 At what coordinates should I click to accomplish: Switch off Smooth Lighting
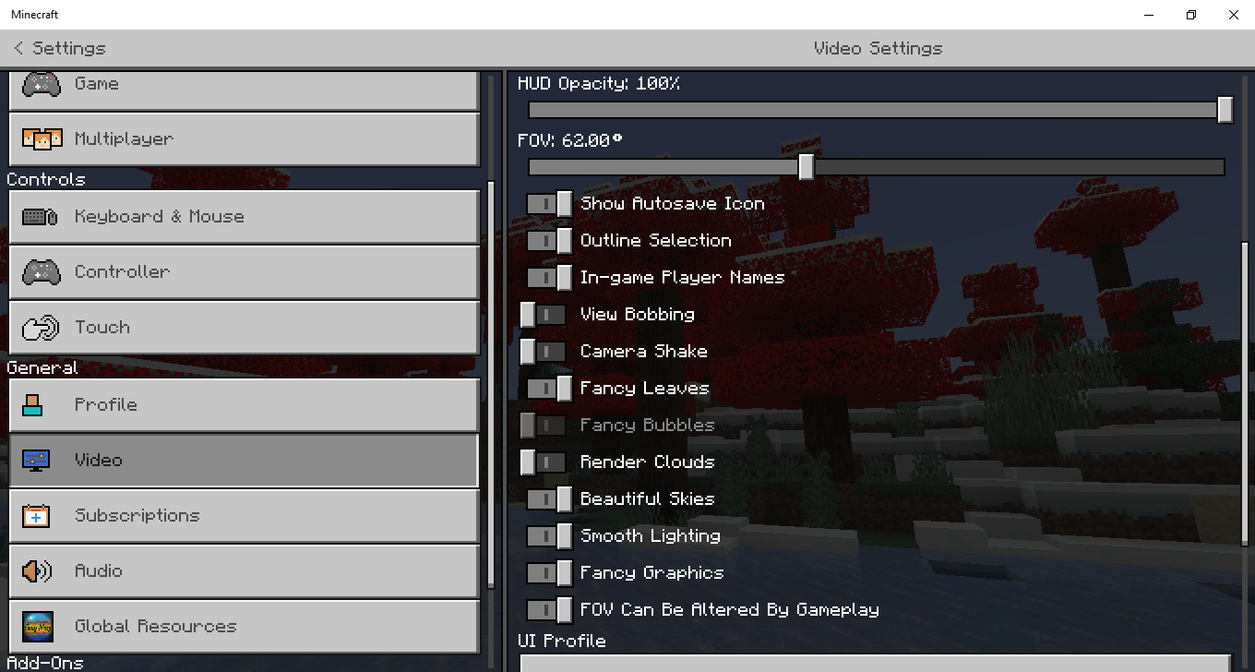click(550, 536)
